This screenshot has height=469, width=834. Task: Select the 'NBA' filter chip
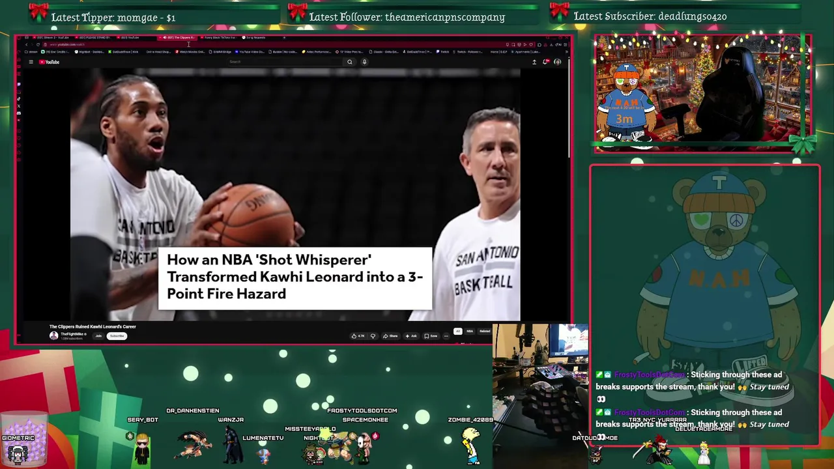point(470,331)
